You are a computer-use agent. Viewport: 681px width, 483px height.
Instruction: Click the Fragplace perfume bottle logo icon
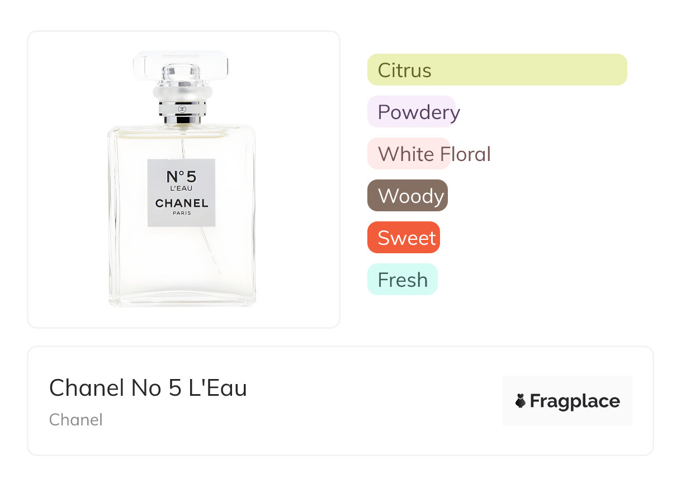point(521,401)
